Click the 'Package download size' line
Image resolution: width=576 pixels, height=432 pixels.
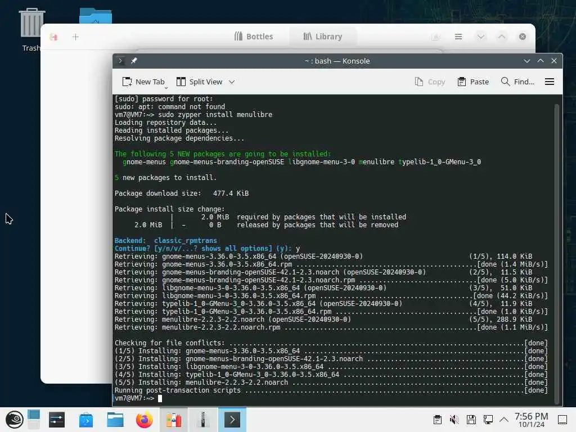pyautogui.click(x=182, y=193)
